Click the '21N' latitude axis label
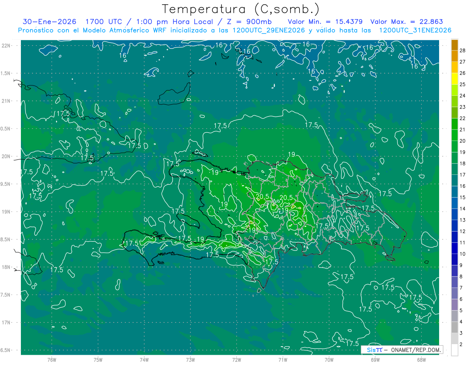 point(6,101)
